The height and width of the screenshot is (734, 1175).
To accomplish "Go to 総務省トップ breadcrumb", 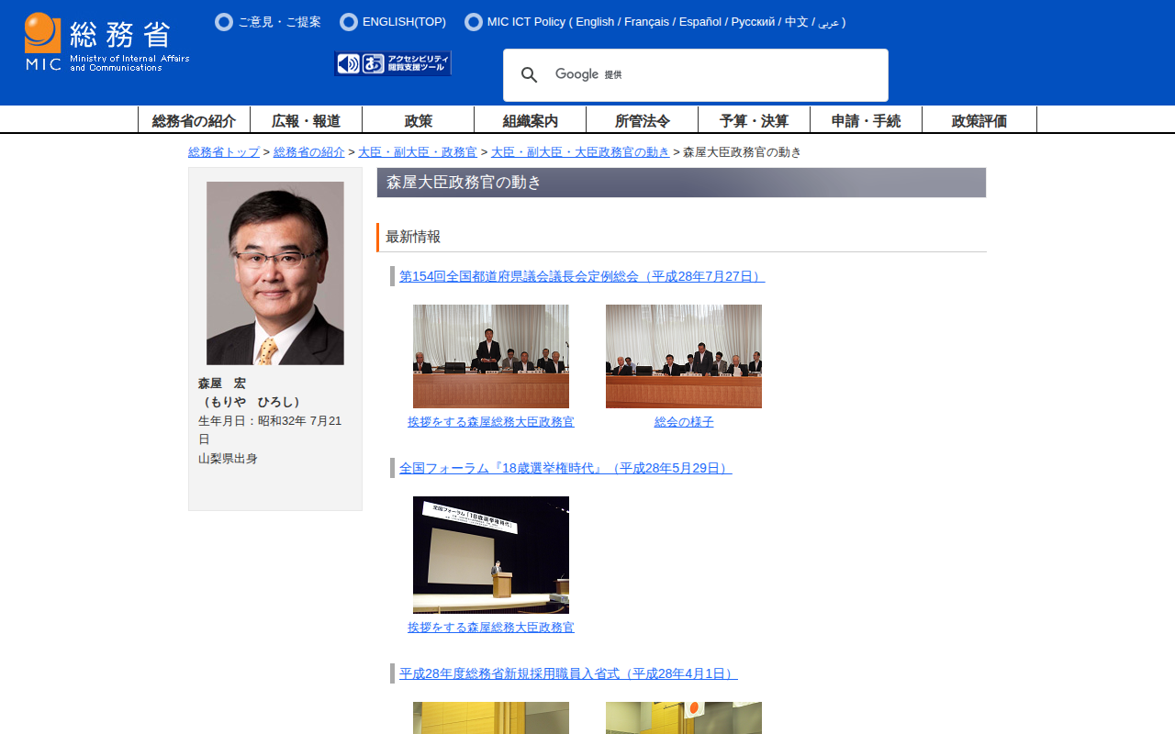I will pos(224,152).
